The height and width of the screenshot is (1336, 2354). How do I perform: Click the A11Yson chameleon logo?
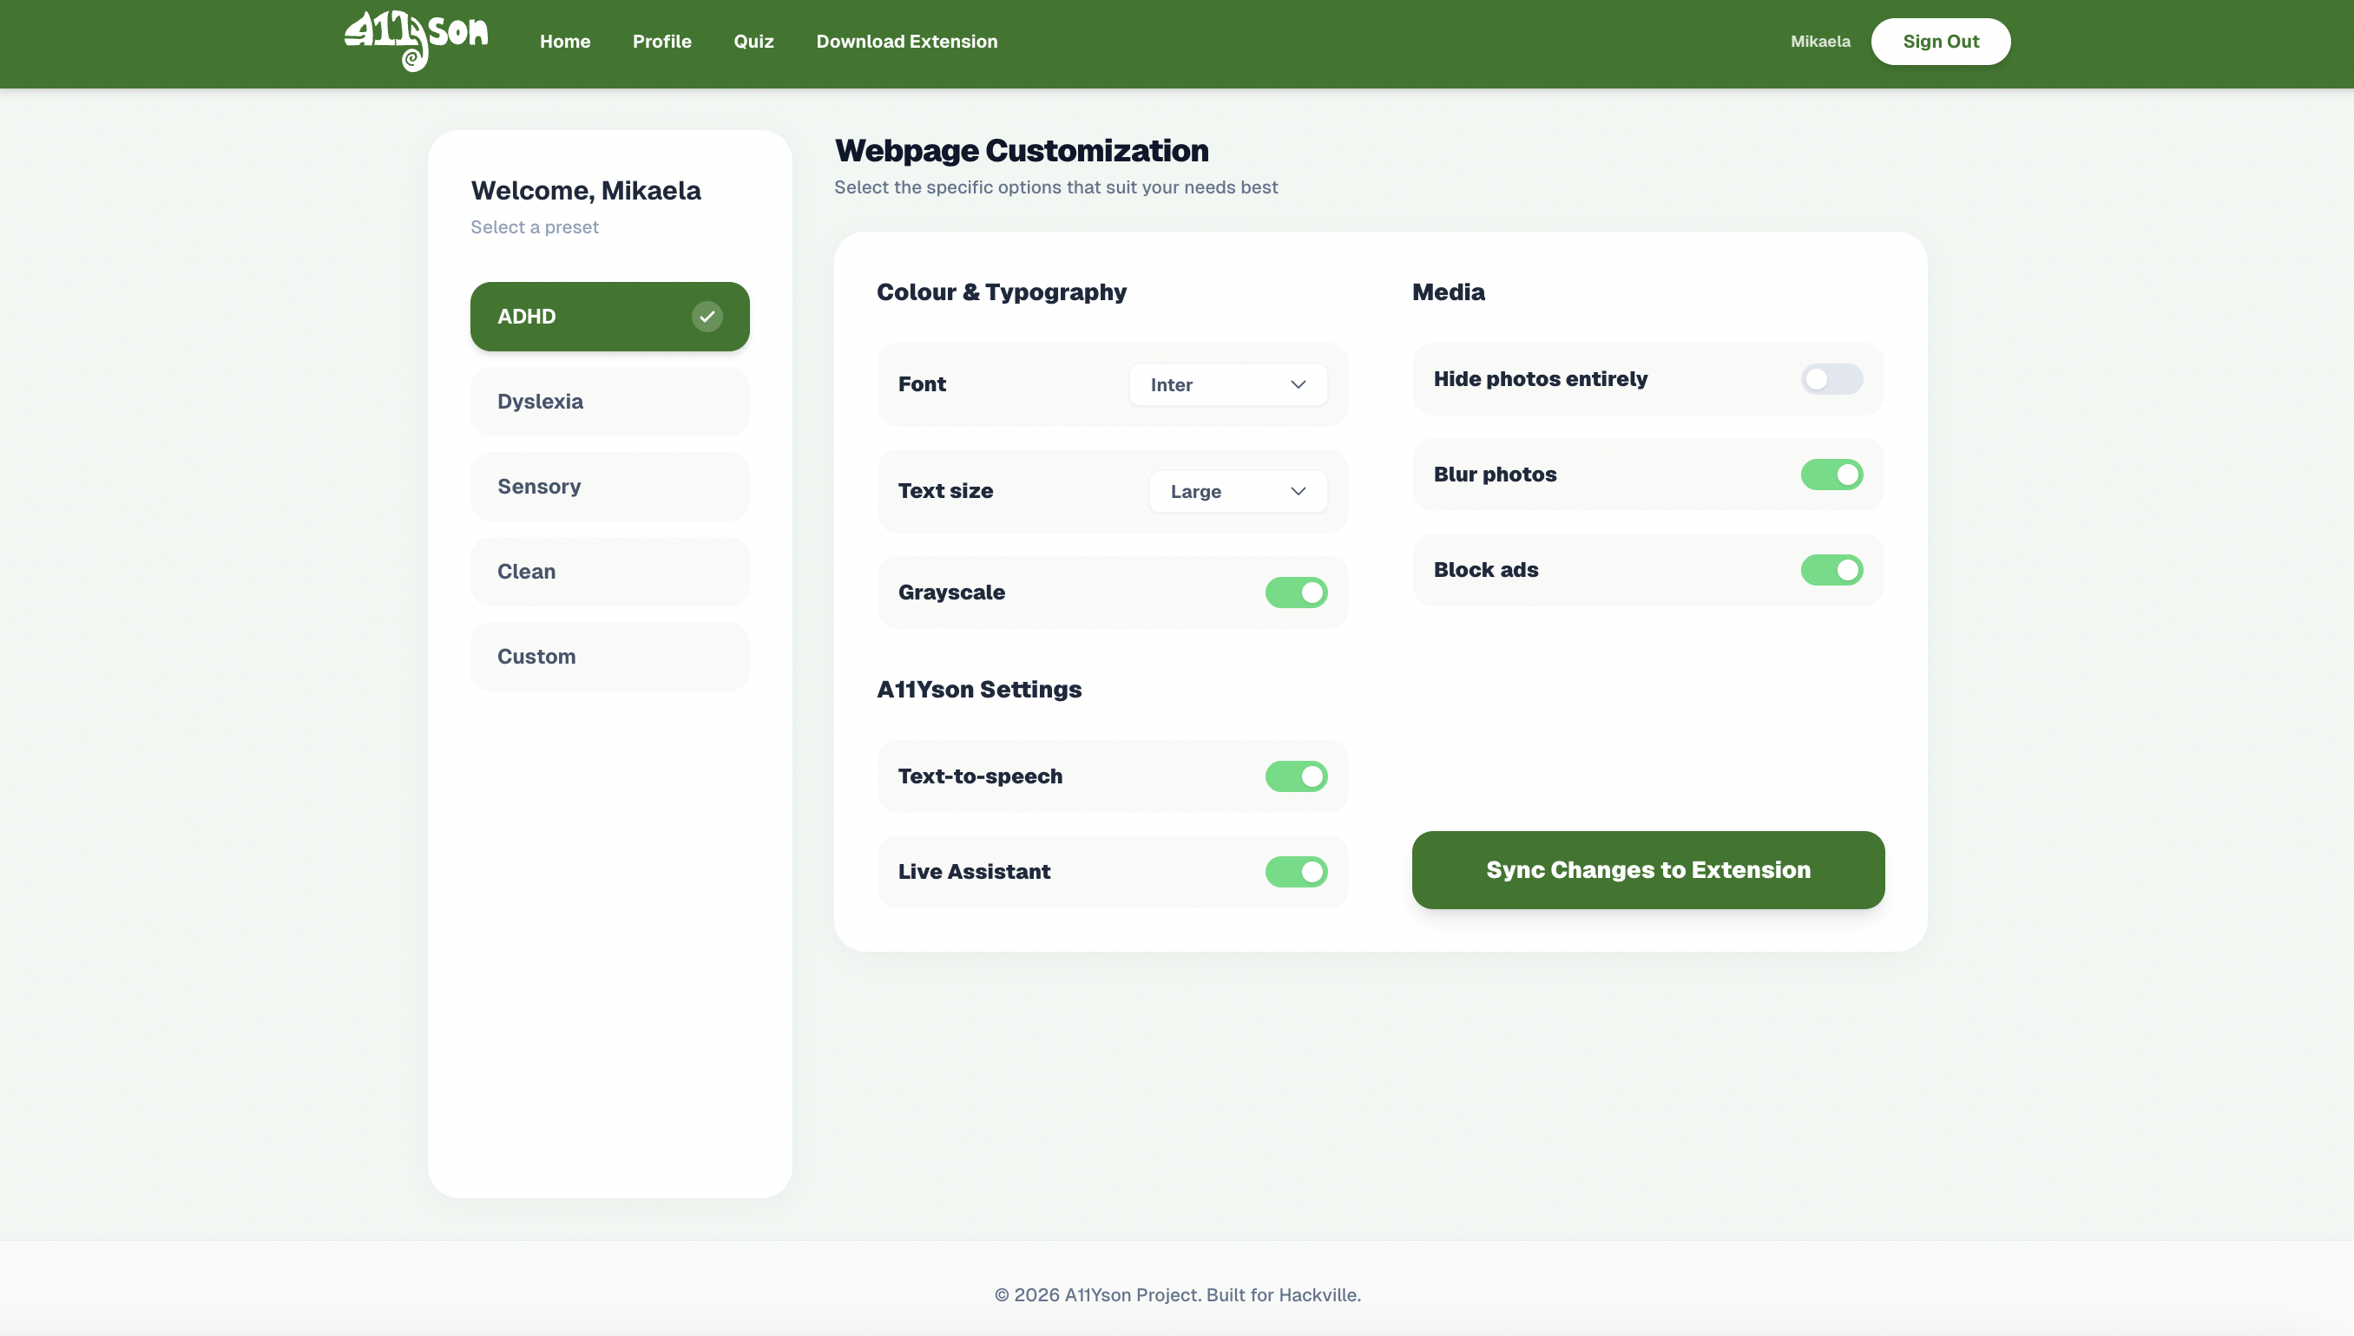coord(416,41)
